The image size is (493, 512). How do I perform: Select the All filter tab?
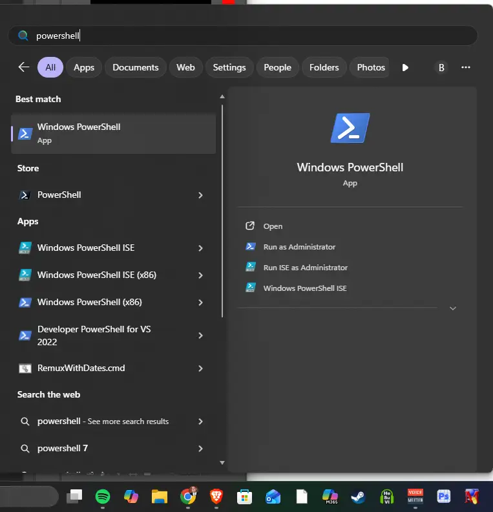50,67
